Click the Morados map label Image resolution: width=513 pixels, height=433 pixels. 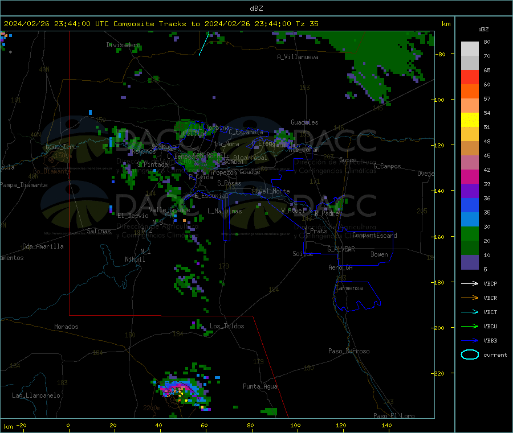66,327
